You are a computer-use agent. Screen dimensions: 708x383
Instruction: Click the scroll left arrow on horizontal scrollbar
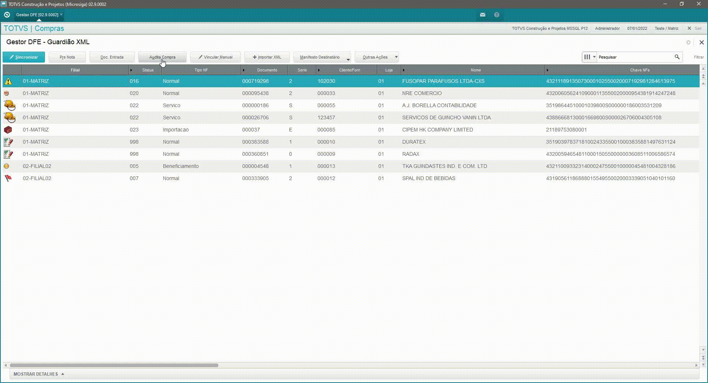click(5, 365)
